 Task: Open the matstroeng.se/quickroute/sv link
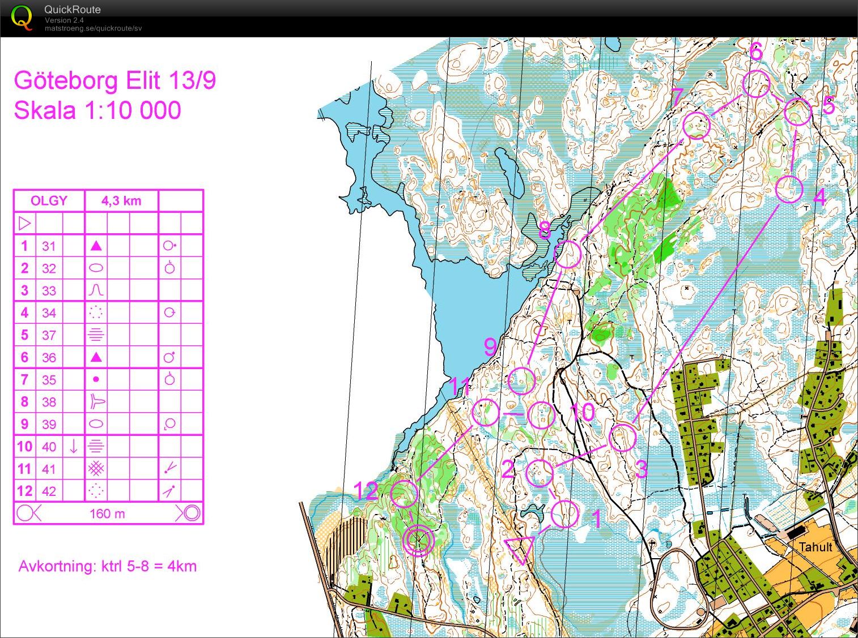point(94,28)
